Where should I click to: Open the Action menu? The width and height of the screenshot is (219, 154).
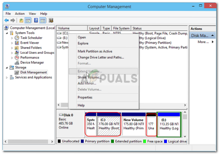point(20,14)
